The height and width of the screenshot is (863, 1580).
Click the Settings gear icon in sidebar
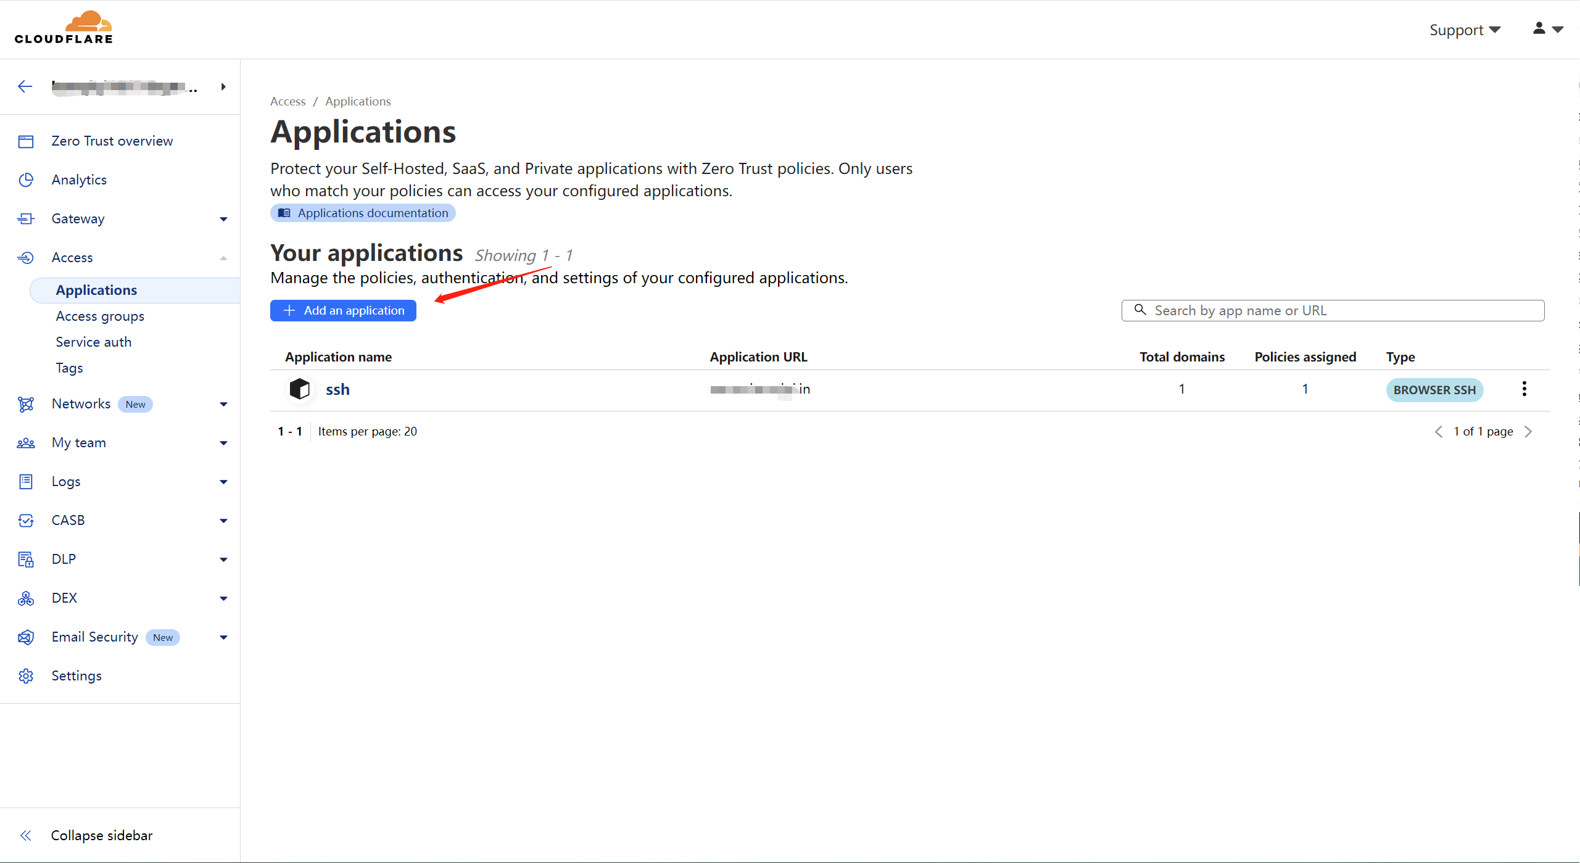tap(26, 676)
